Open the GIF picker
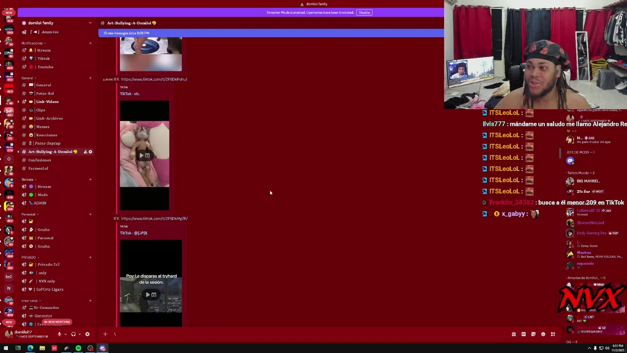 [x=523, y=334]
